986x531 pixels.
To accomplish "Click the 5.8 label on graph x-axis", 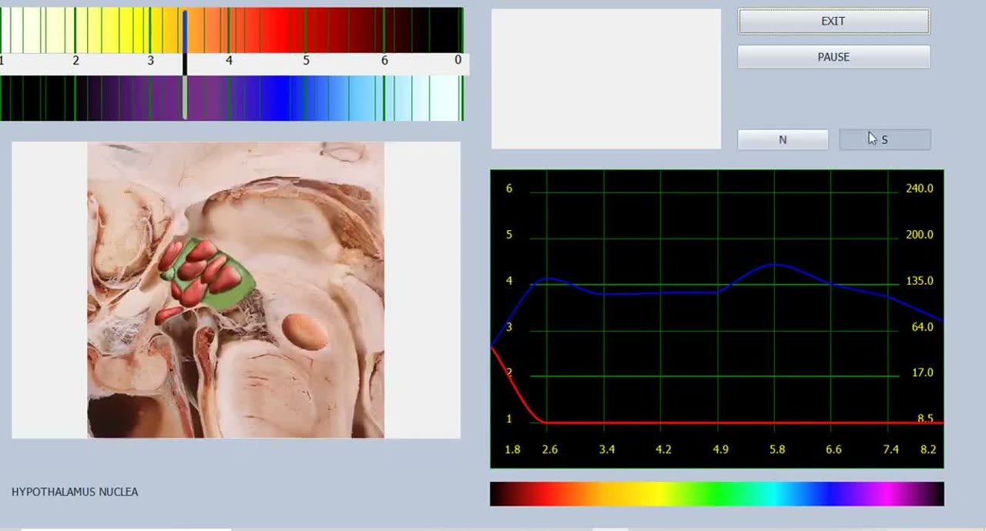I will [777, 449].
